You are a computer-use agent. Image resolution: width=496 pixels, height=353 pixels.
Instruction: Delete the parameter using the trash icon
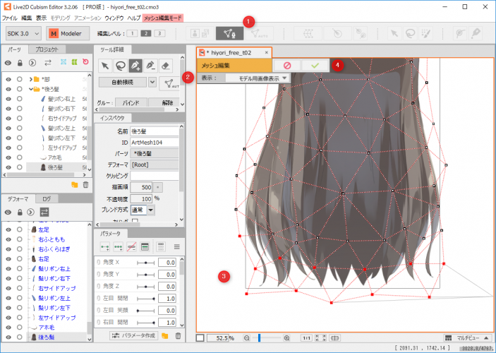[x=178, y=336]
